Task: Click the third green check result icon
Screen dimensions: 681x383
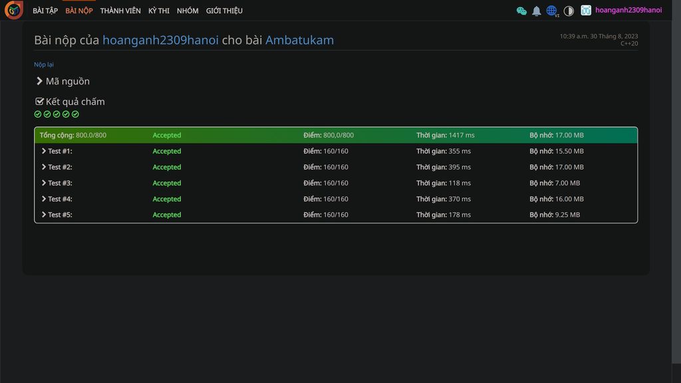Action: point(57,114)
